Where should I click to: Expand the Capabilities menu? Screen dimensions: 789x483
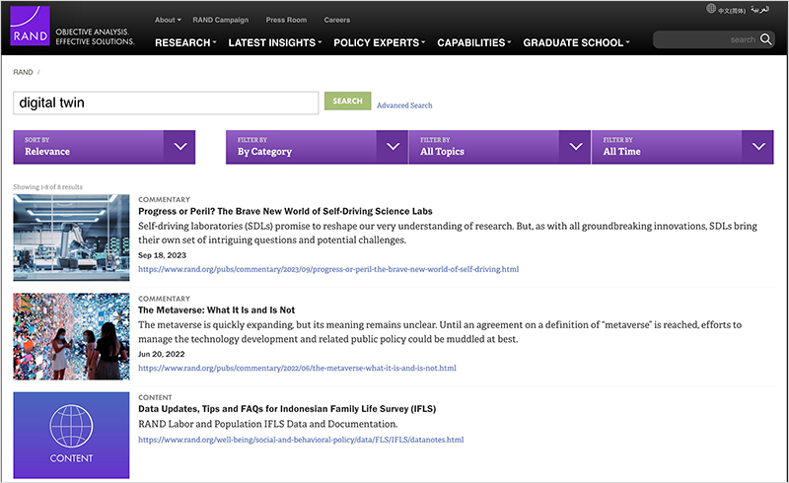click(x=473, y=42)
